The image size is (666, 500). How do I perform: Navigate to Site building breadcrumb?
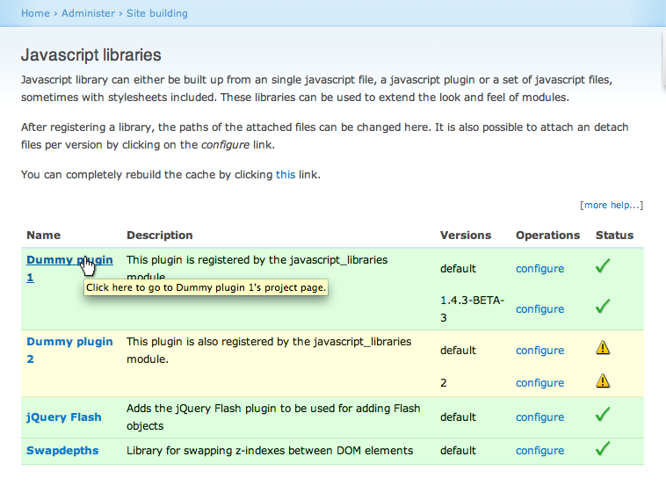(x=157, y=13)
